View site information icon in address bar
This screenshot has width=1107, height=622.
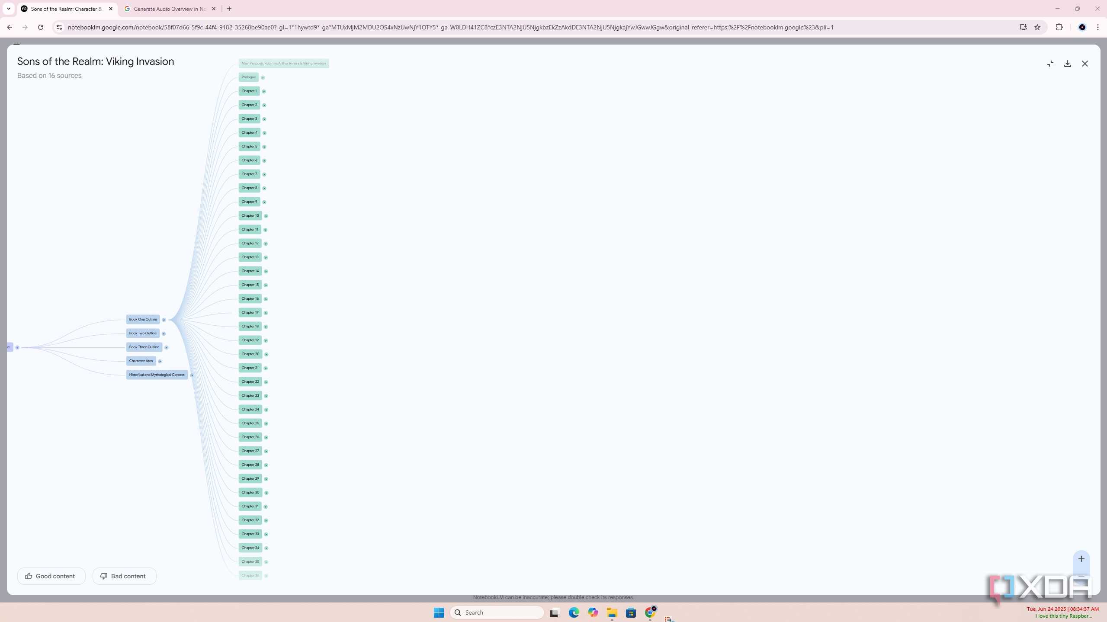59,27
